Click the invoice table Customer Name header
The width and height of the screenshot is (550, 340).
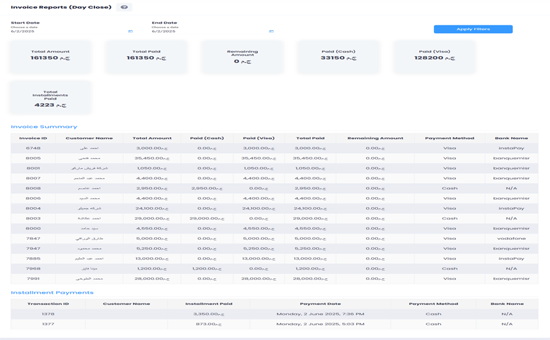(x=89, y=138)
